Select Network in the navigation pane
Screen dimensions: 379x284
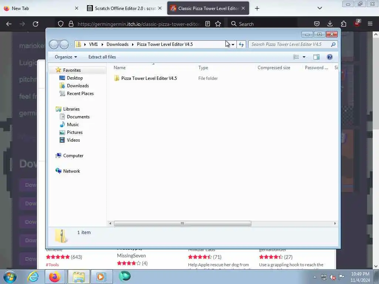pos(71,171)
